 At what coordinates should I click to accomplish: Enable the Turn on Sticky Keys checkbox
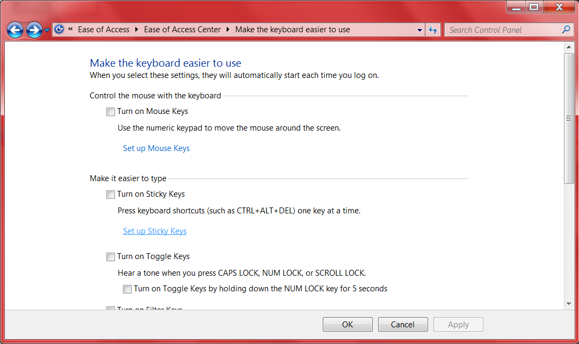pos(111,195)
